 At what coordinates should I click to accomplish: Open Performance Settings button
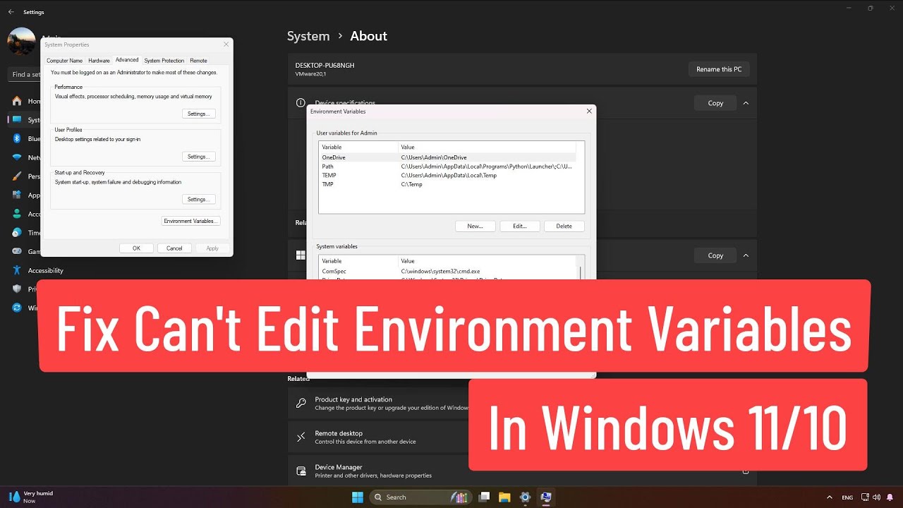pos(198,114)
